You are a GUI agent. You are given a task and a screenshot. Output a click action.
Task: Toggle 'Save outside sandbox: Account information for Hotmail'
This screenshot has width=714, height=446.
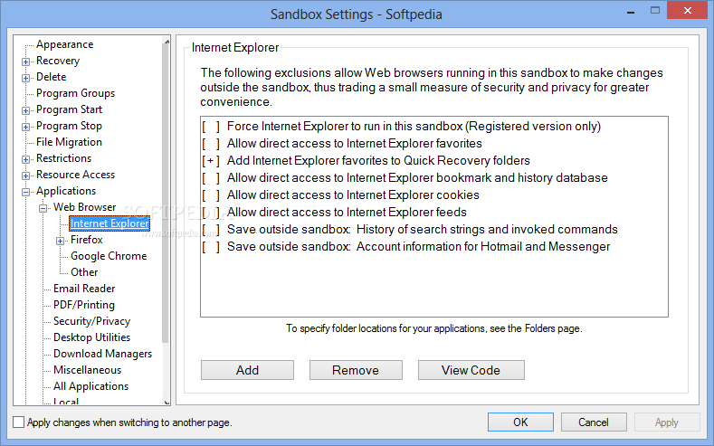211,247
